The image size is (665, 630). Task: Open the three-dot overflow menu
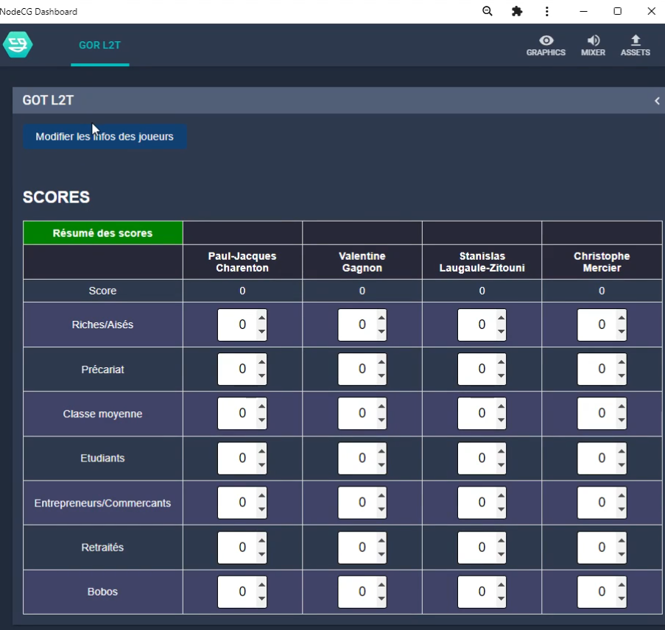tap(546, 11)
